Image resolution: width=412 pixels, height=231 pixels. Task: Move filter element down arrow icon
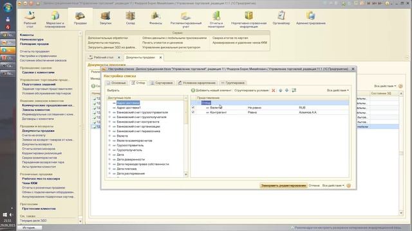[286, 90]
